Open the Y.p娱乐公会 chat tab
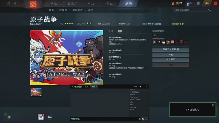This screenshot has width=219, height=123. 77,87
